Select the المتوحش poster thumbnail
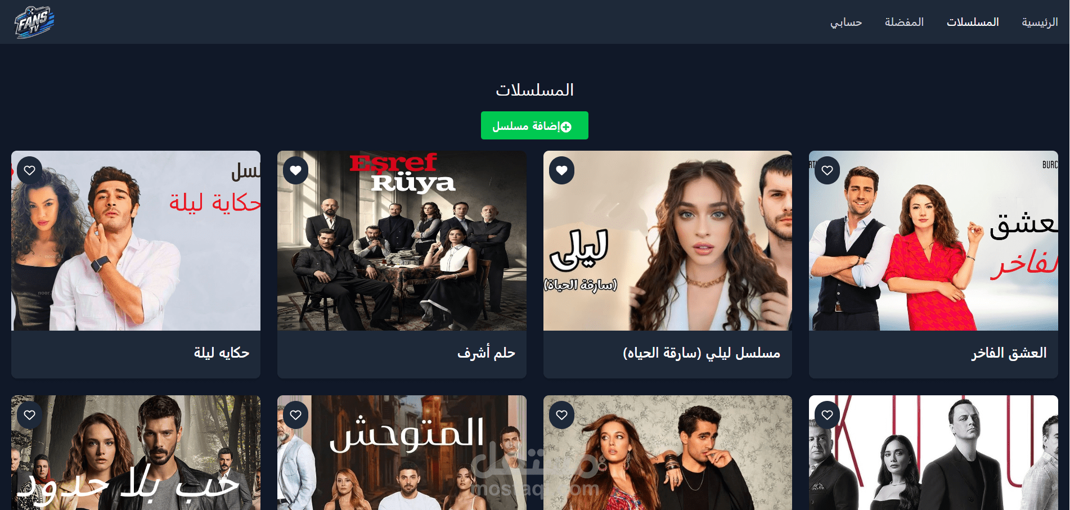Viewport: 1070px width, 510px height. (x=402, y=453)
